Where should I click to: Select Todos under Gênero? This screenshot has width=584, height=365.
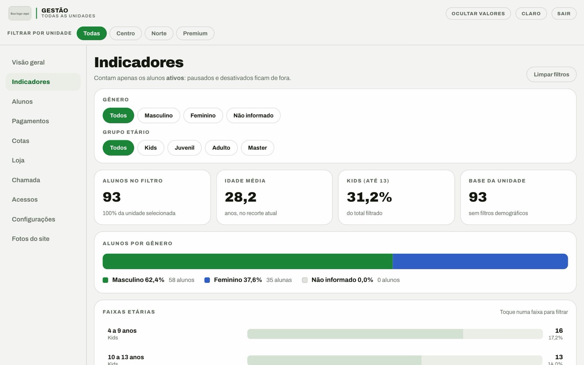tap(118, 115)
